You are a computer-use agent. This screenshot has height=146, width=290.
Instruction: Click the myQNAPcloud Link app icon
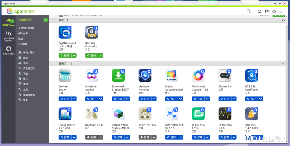[x=65, y=32]
